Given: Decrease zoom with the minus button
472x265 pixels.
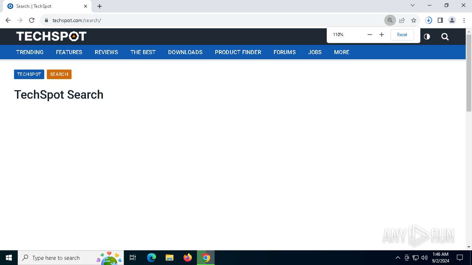Looking at the screenshot, I should (370, 35).
